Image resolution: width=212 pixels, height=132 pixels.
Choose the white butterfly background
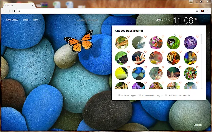pyautogui.click(x=139, y=43)
